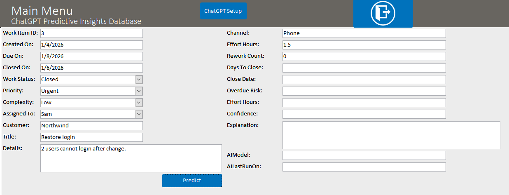Click the Work Item ID field
The image size is (509, 195).
point(91,33)
